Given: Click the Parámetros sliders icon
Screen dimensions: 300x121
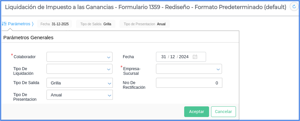Looking at the screenshot, I should click(4, 24).
